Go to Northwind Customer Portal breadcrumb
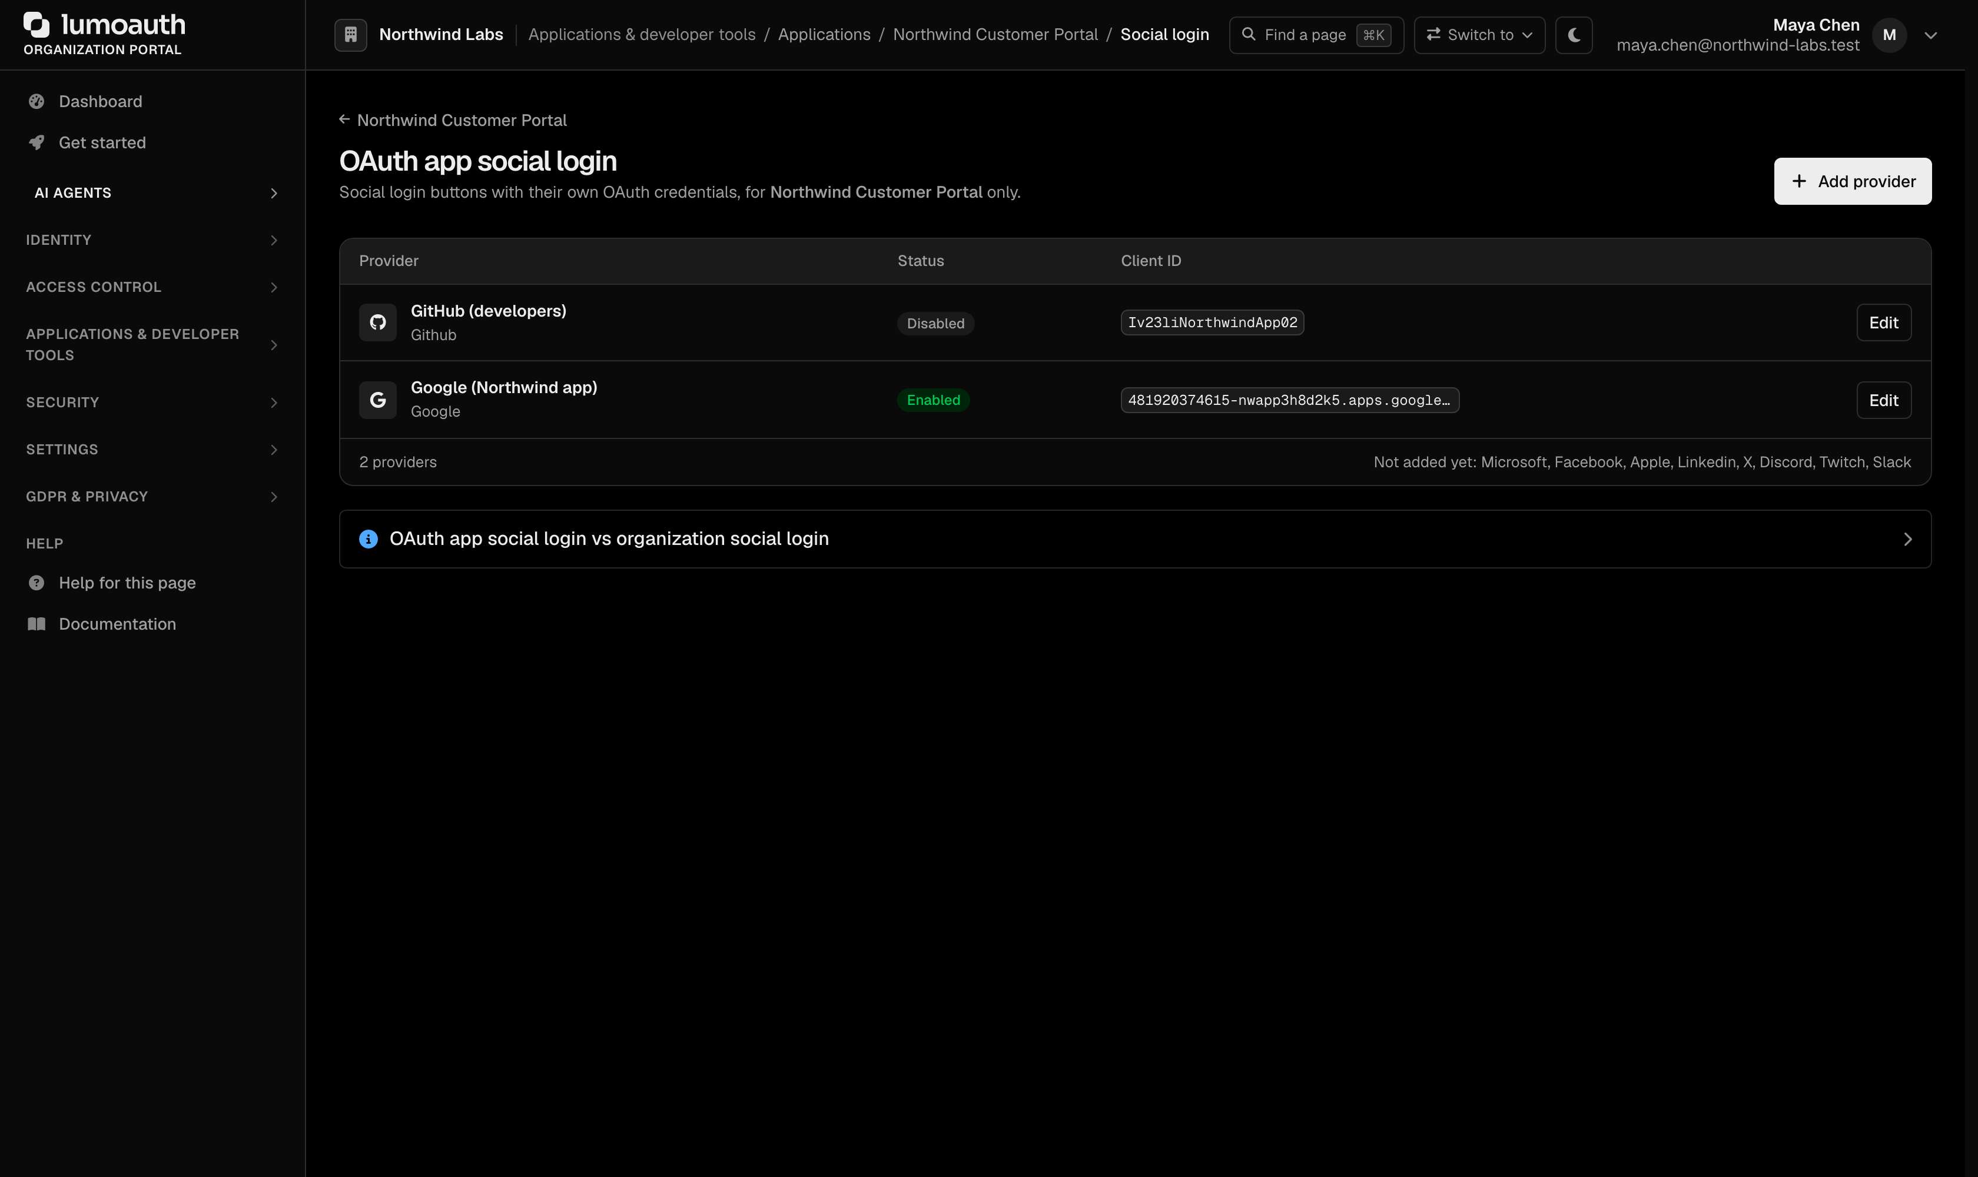Image resolution: width=1978 pixels, height=1177 pixels. 995,35
